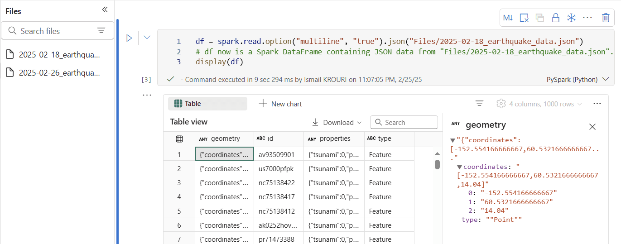
Task: Click the properties column header
Action: point(334,139)
